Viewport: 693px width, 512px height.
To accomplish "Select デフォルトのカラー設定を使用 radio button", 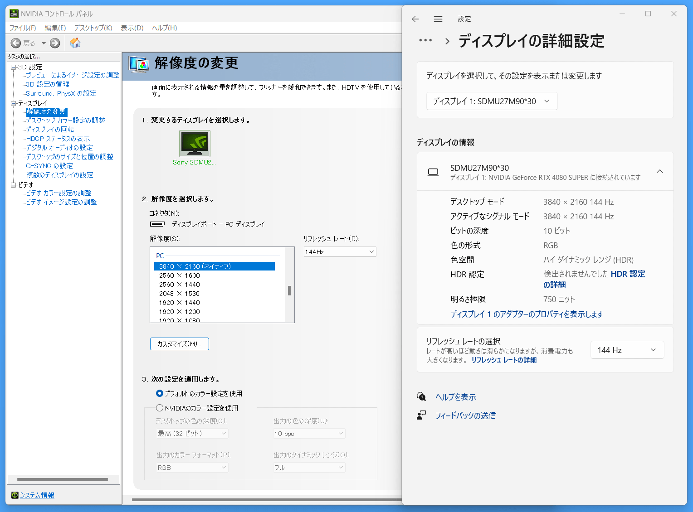I will coord(160,393).
